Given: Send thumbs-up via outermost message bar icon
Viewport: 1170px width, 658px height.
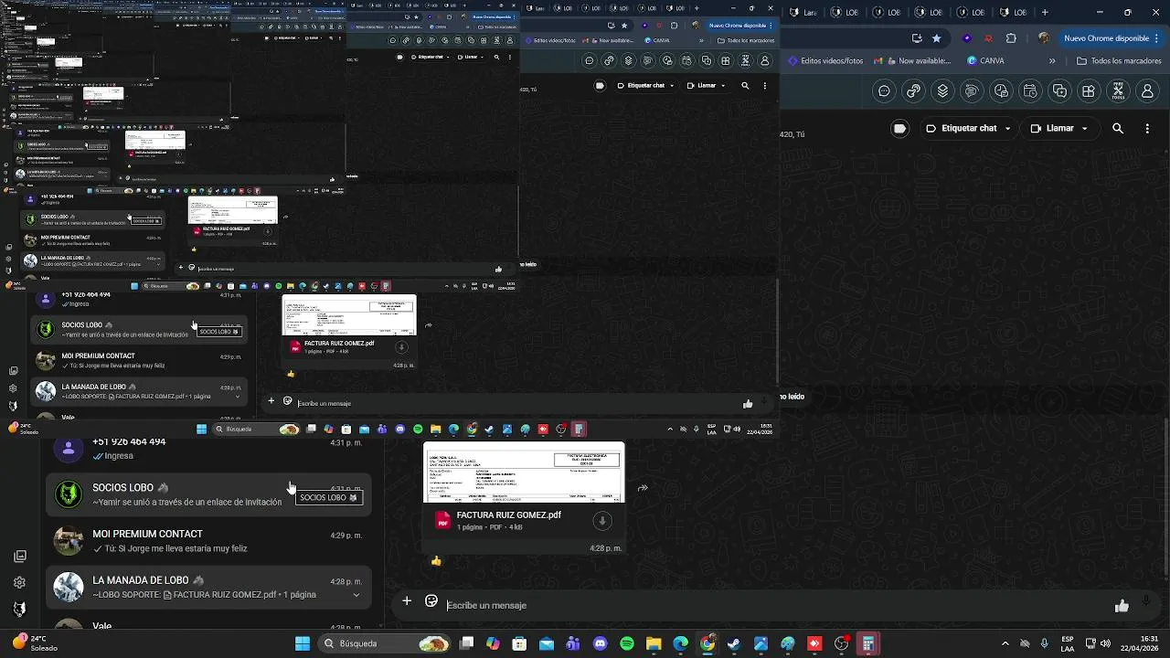Looking at the screenshot, I should [1122, 605].
